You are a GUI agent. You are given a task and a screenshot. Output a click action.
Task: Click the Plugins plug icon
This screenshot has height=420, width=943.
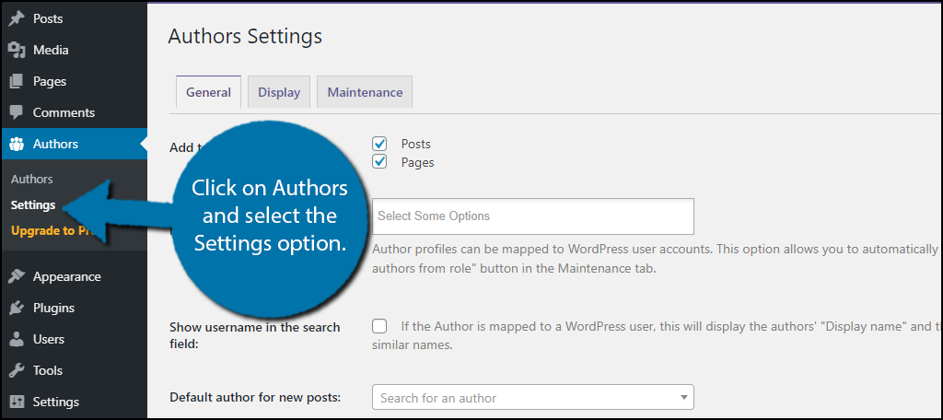click(17, 308)
